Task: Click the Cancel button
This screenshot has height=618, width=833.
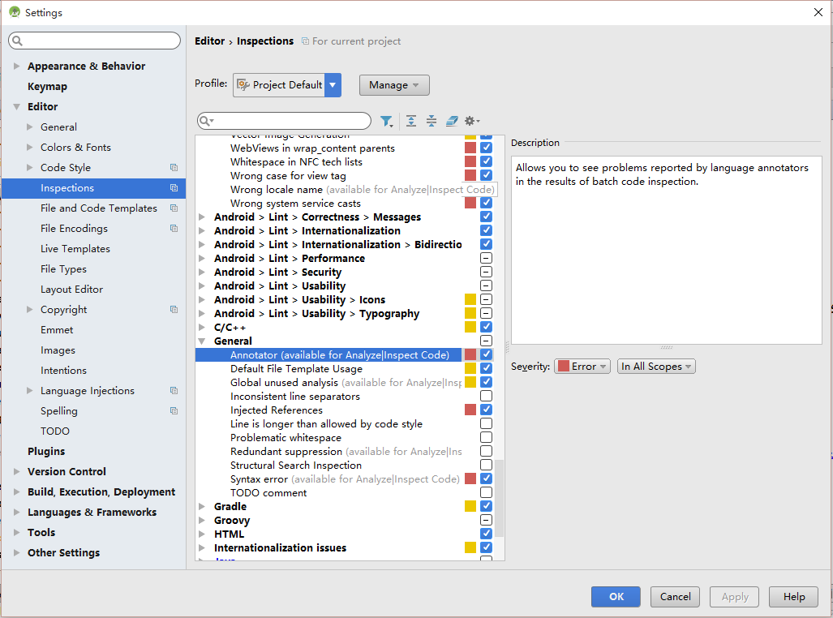Action: coord(675,597)
